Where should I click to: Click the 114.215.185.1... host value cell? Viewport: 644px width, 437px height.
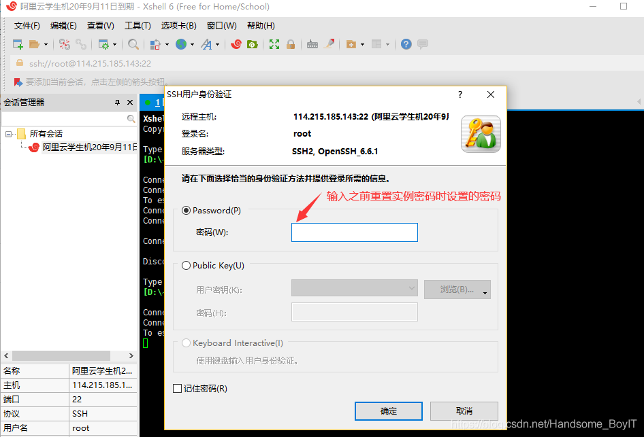click(x=103, y=385)
